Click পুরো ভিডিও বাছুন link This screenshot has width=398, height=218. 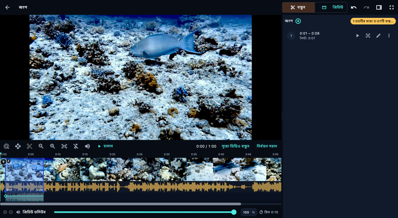(235, 146)
